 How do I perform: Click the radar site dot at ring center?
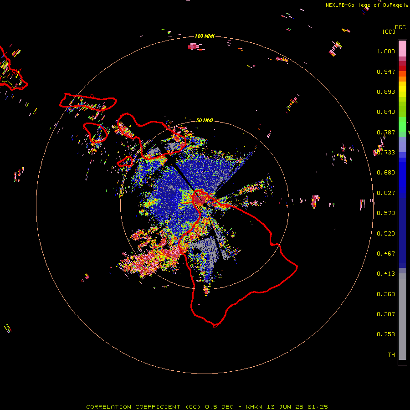tap(205, 205)
